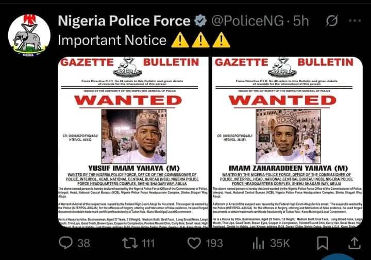Repost using the retweet arrows icon

coord(130,243)
